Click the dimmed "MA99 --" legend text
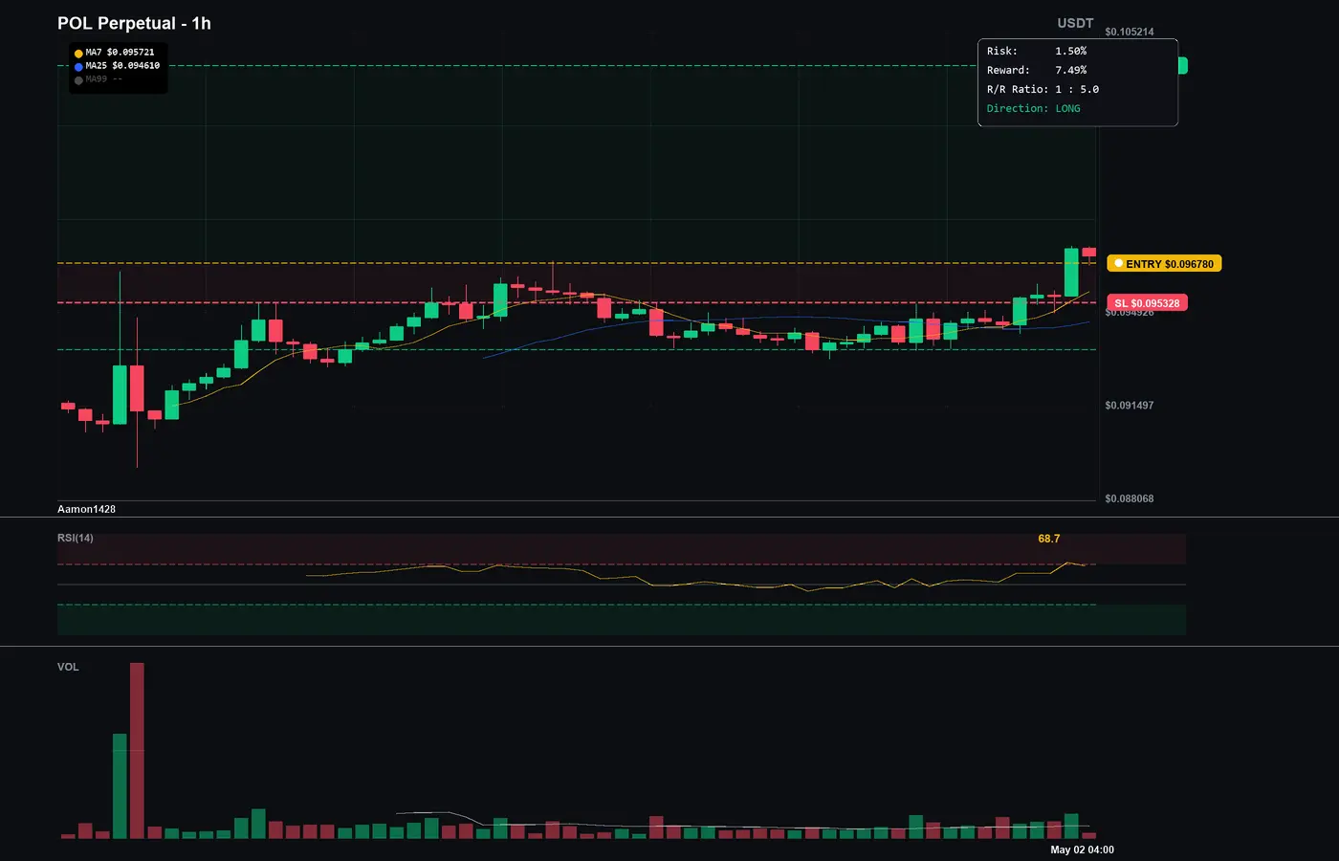The width and height of the screenshot is (1339, 861). click(104, 79)
